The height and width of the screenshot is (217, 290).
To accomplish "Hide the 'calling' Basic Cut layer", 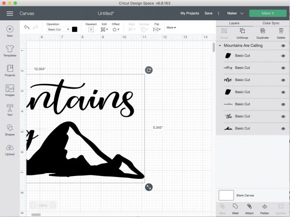I will 283,68.
